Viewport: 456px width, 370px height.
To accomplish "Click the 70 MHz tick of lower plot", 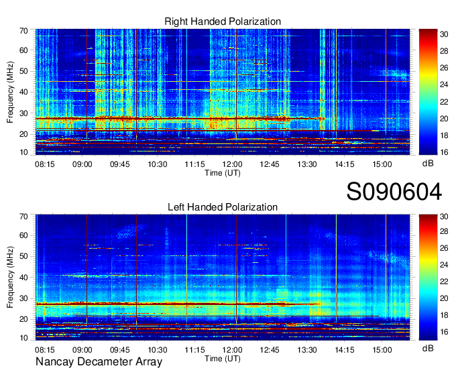I will [x=23, y=217].
